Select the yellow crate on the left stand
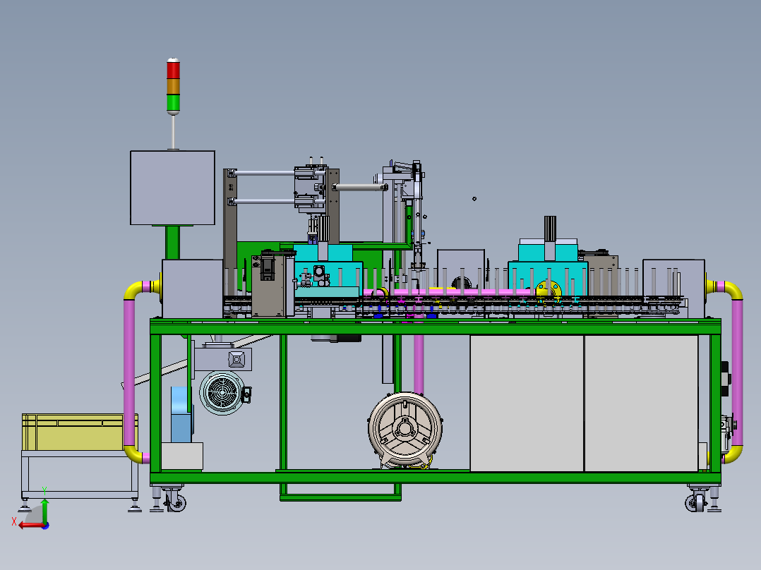This screenshot has height=570, width=761. 80,432
